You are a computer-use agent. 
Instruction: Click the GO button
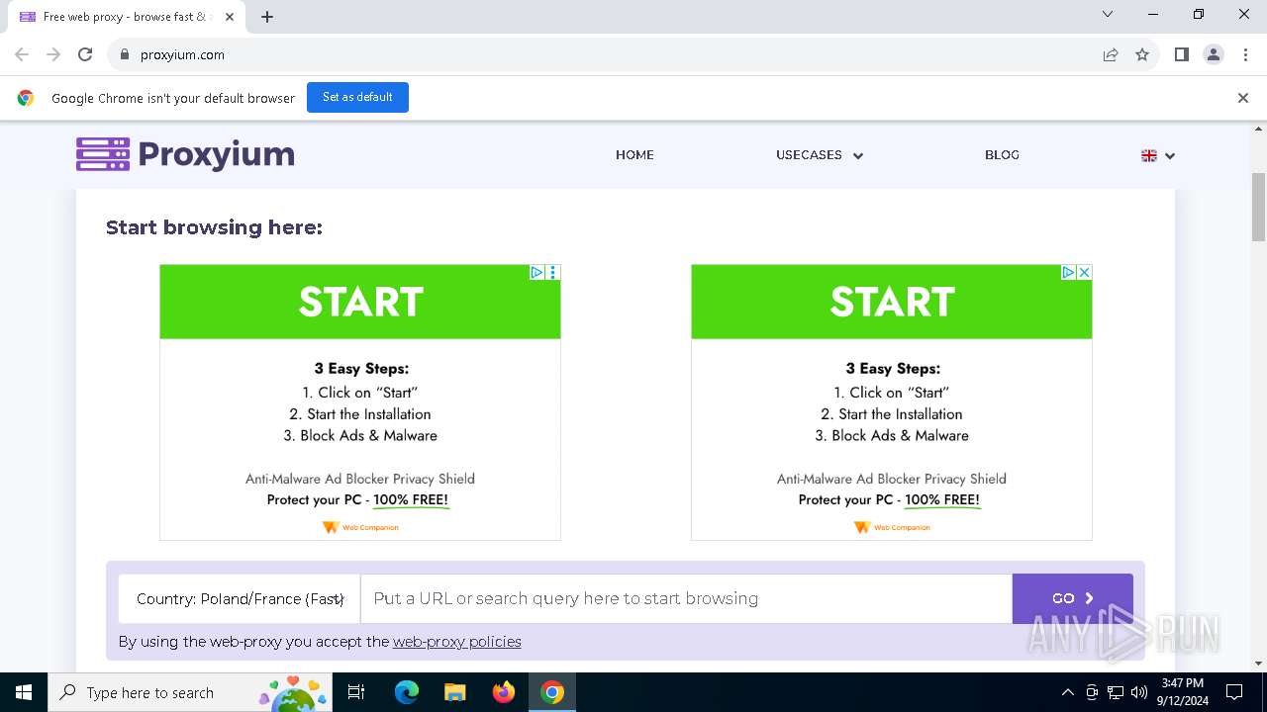(1073, 598)
